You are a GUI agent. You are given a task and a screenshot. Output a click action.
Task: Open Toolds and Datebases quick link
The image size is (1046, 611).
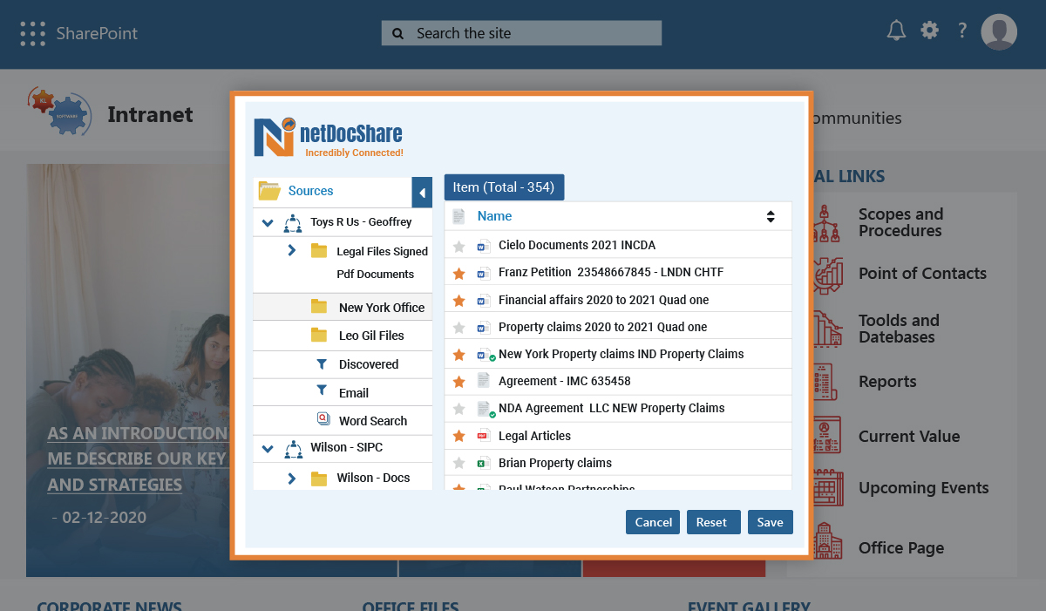tap(899, 329)
